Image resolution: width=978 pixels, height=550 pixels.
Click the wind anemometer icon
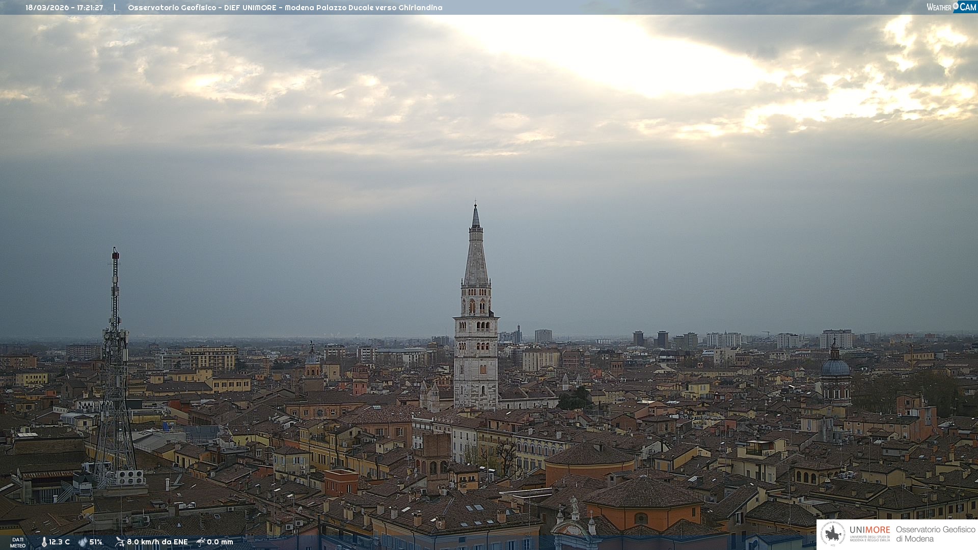pos(120,542)
